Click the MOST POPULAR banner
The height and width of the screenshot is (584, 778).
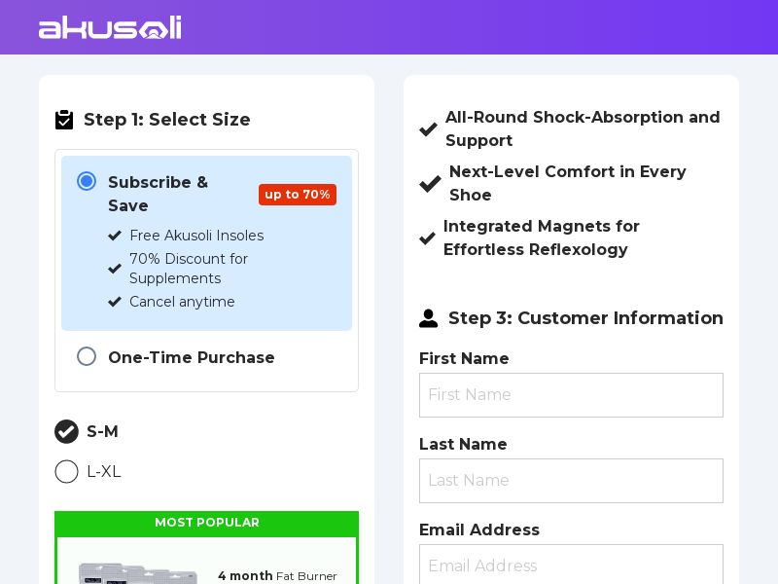[206, 523]
